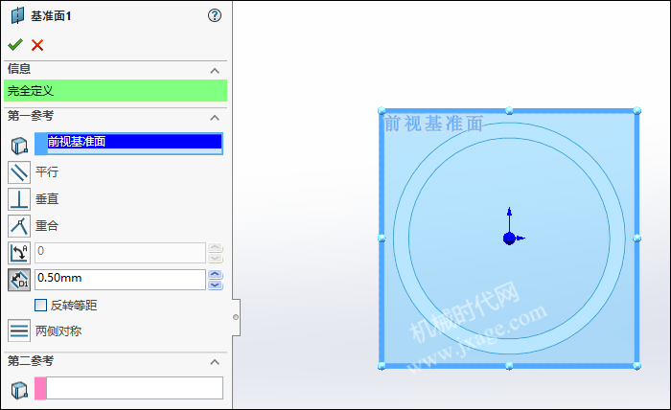Click the left-middle plane edge handle

click(382, 239)
